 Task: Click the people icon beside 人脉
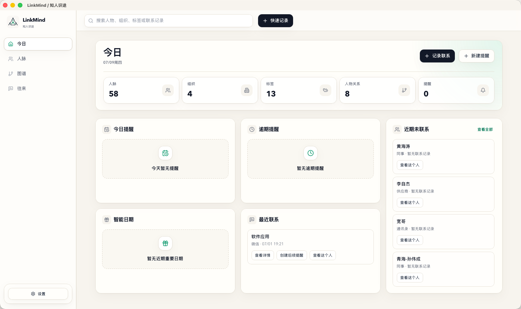11,59
